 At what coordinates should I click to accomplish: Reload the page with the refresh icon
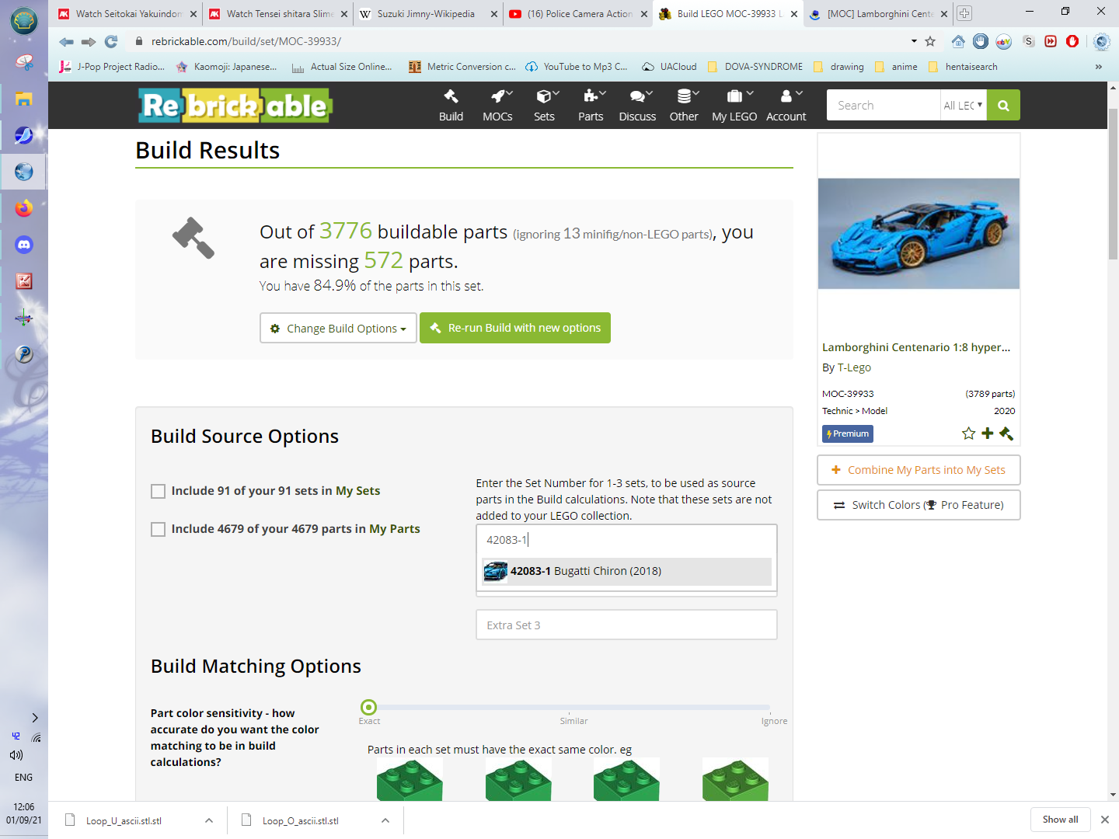[111, 41]
